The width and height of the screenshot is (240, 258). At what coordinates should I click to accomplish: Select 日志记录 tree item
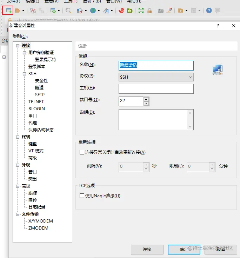(x=37, y=207)
